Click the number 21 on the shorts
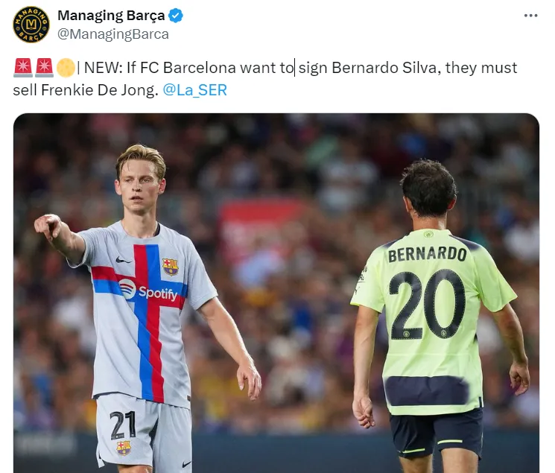The height and width of the screenshot is (473, 555). (x=123, y=425)
